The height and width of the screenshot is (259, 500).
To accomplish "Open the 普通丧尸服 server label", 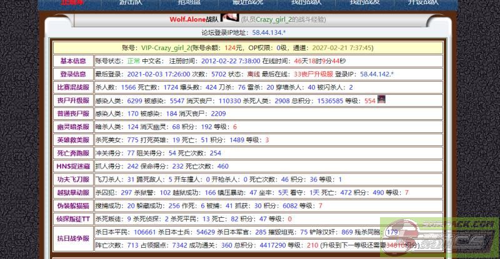I will [x=72, y=114].
